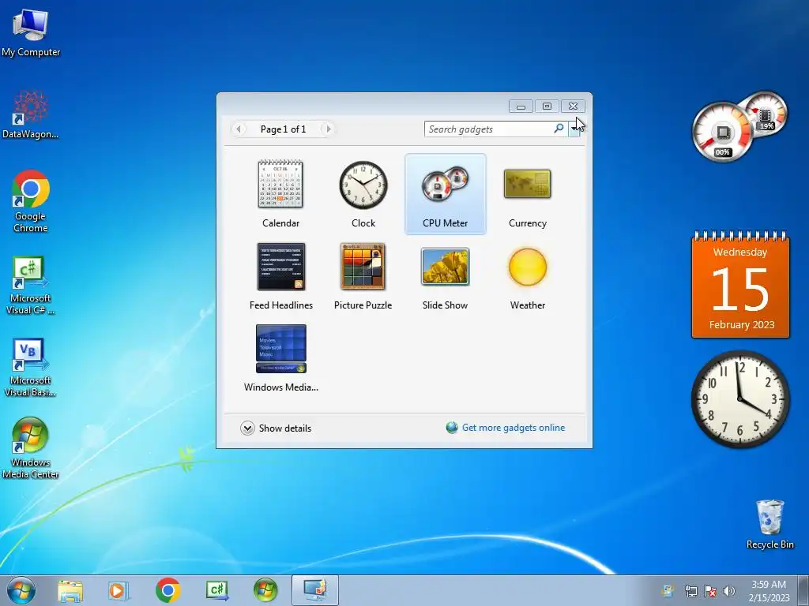Click the search magnifier icon
Screen dimensions: 809x606
[x=559, y=129]
